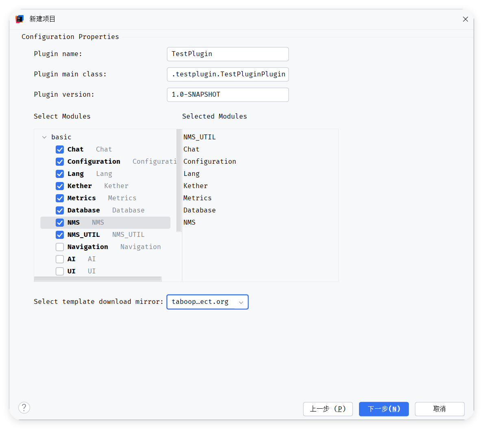Viewport: 483px width, 429px height.
Task: Select the NMS_UTIL row in module tree
Action: click(x=84, y=235)
